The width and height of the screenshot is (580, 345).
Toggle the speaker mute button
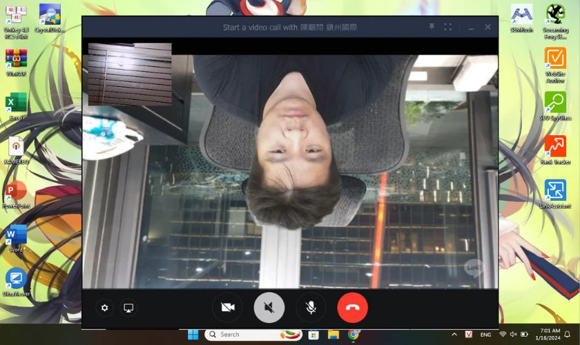click(269, 307)
